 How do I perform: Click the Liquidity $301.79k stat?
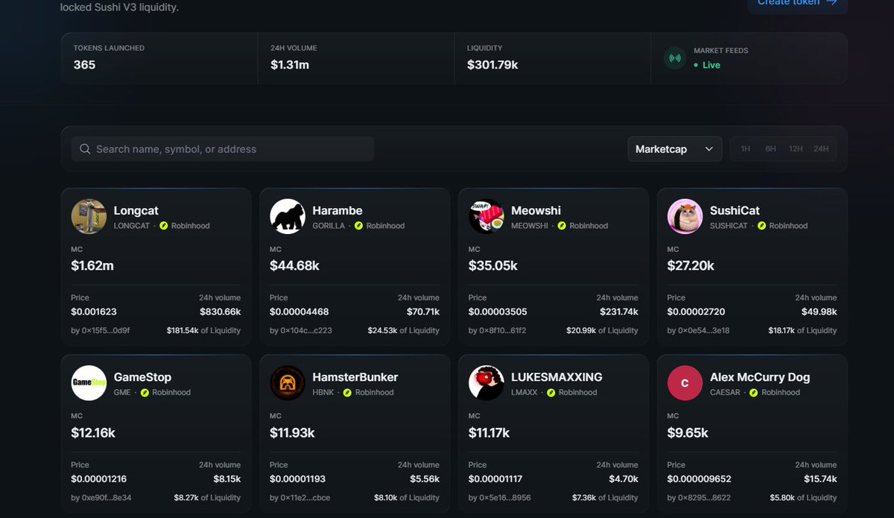click(x=492, y=65)
